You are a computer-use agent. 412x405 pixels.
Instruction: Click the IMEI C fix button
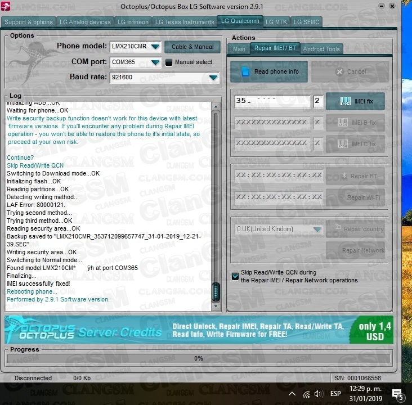tap(355, 144)
